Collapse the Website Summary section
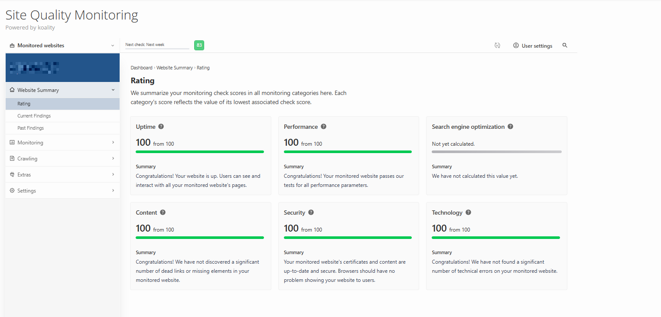The height and width of the screenshot is (317, 661). 113,90
